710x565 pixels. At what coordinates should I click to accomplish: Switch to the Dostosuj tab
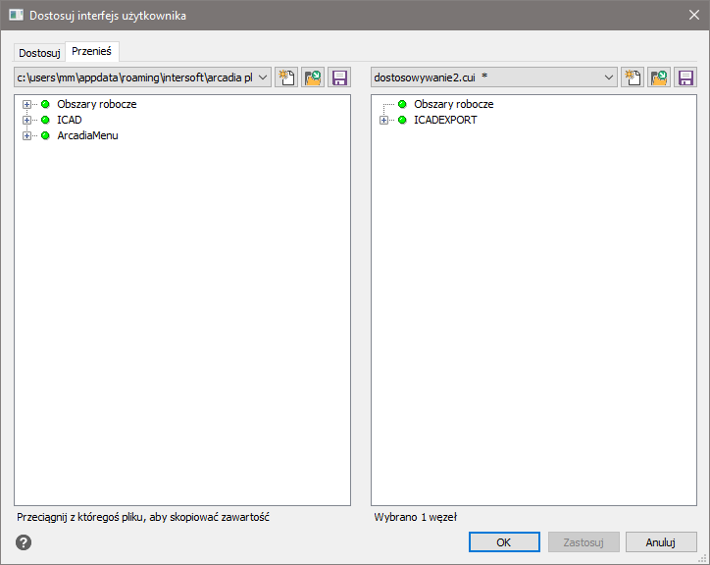click(39, 53)
